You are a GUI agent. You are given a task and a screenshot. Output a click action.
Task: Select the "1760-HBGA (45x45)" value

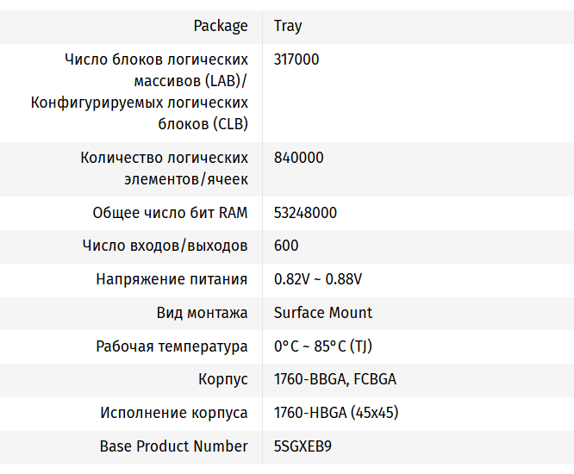336,413
